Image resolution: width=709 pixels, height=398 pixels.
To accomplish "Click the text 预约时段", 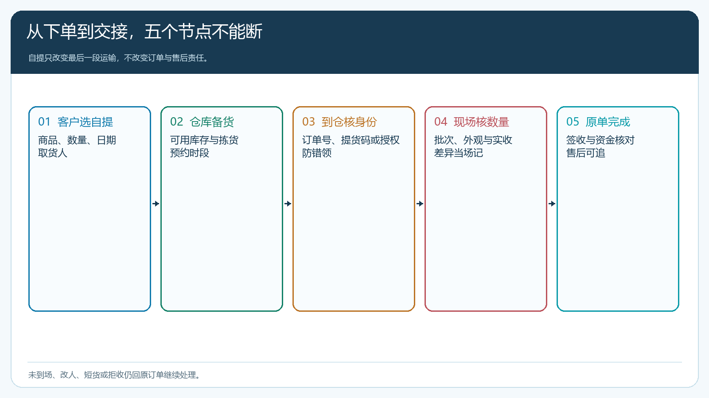I will click(190, 153).
